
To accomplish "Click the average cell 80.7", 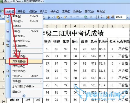I will (103, 78).
